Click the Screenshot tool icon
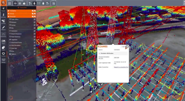The height and width of the screenshot is (101, 185). click(3, 35)
